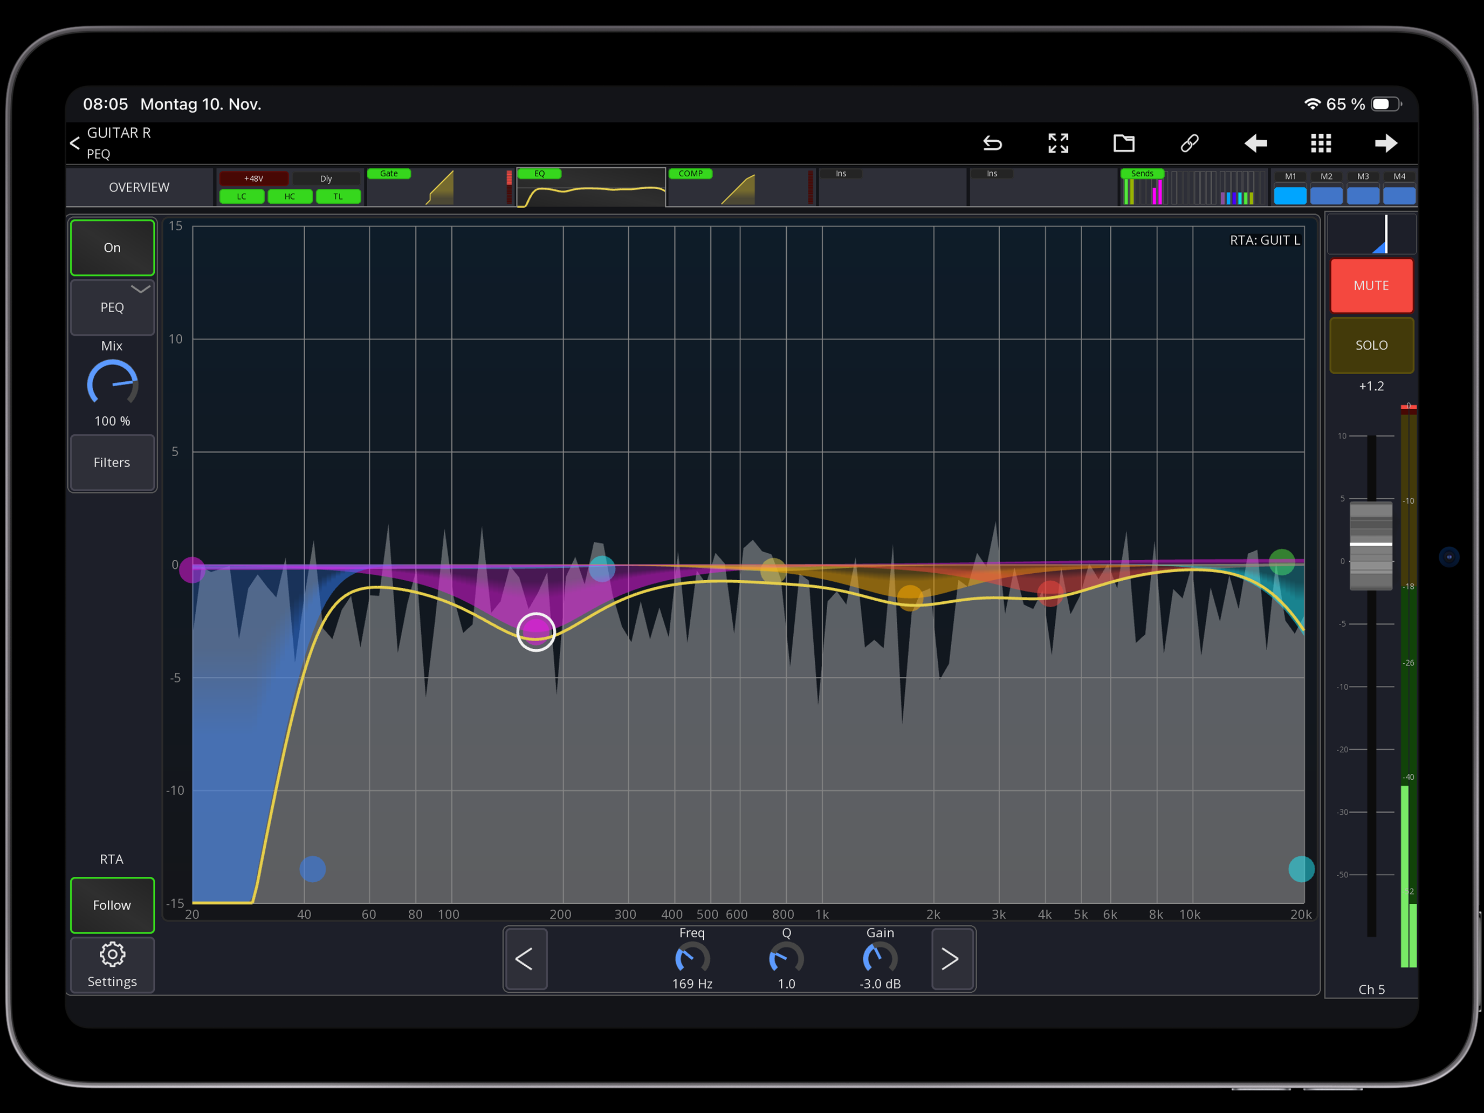Expand the PEQ type dropdown

pos(112,307)
